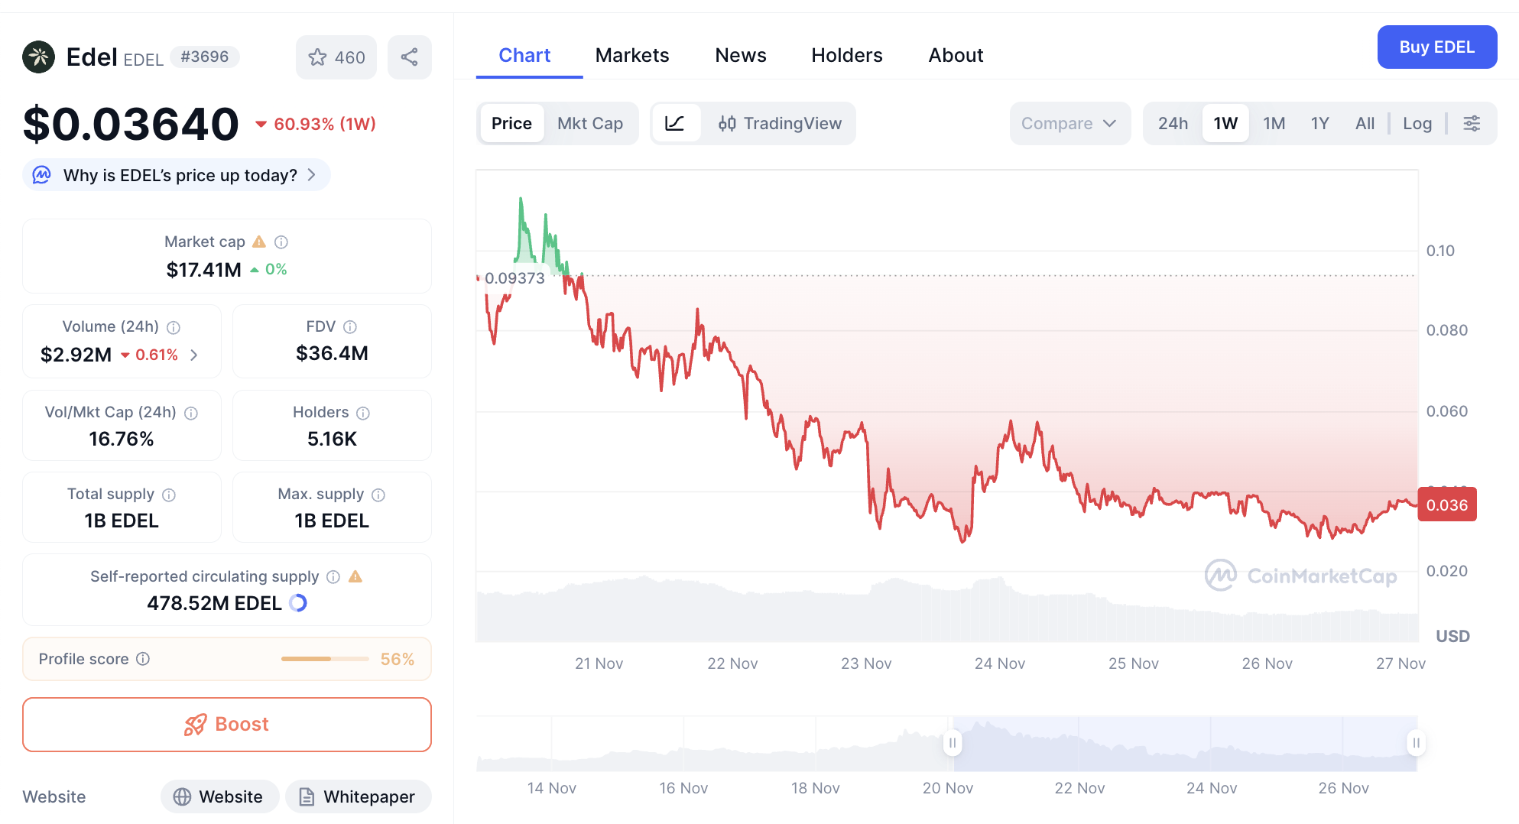Click Market cap warning triangle icon
Image resolution: width=1519 pixels, height=824 pixels.
[x=259, y=242]
